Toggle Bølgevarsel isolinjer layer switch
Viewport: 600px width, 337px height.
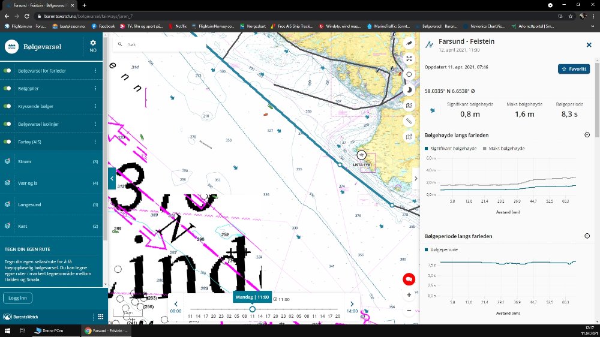pos(7,124)
